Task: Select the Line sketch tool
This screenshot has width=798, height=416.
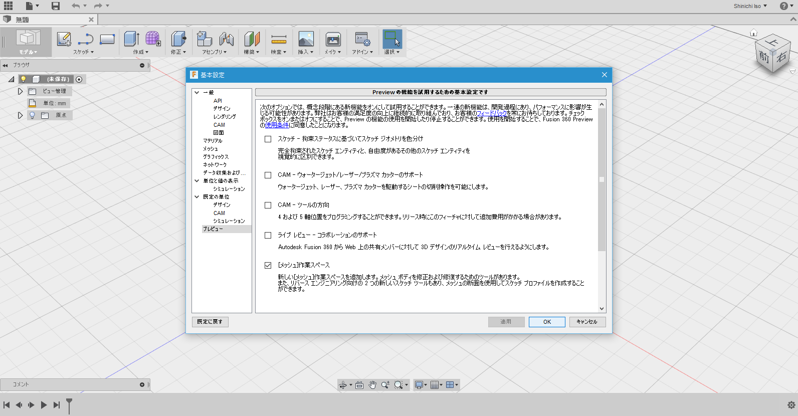Action: 86,39
